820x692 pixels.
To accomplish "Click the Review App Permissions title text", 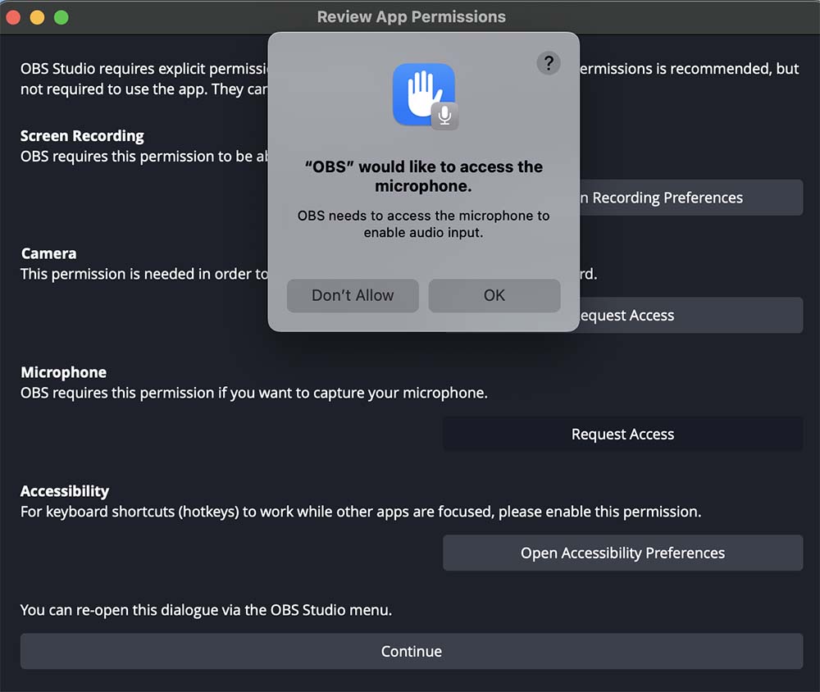I will pyautogui.click(x=412, y=16).
